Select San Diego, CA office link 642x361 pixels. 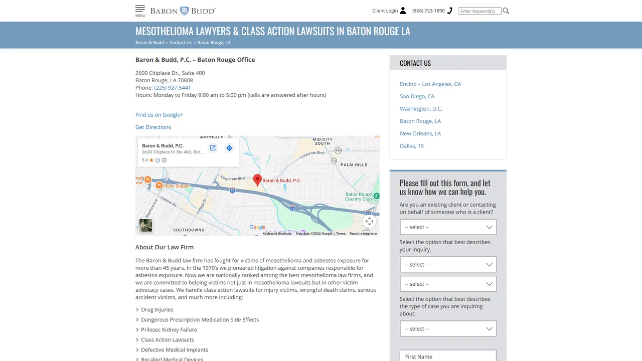click(x=417, y=96)
